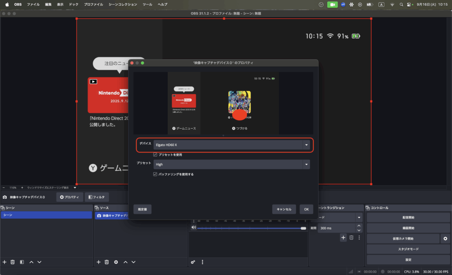Open scene filters icon in Scenes panel

point(22,262)
